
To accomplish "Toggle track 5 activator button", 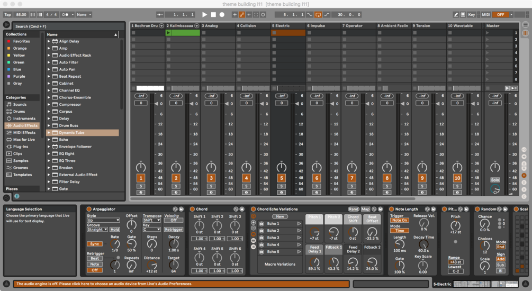I will click(x=281, y=178).
